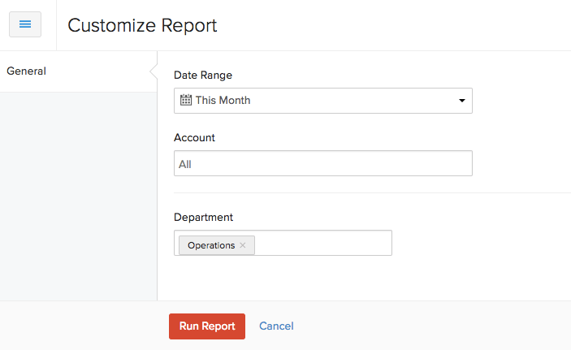Image resolution: width=571 pixels, height=350 pixels.
Task: Select the Operations tag chip
Action: click(x=210, y=245)
